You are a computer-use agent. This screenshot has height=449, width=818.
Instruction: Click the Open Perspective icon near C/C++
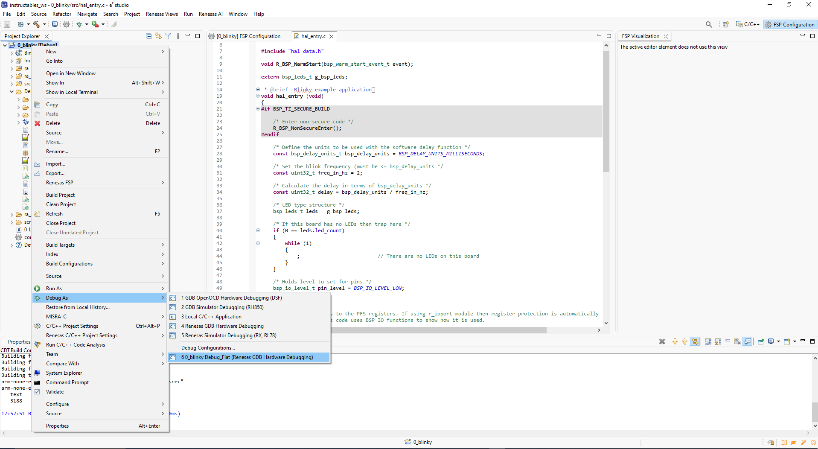tap(725, 24)
